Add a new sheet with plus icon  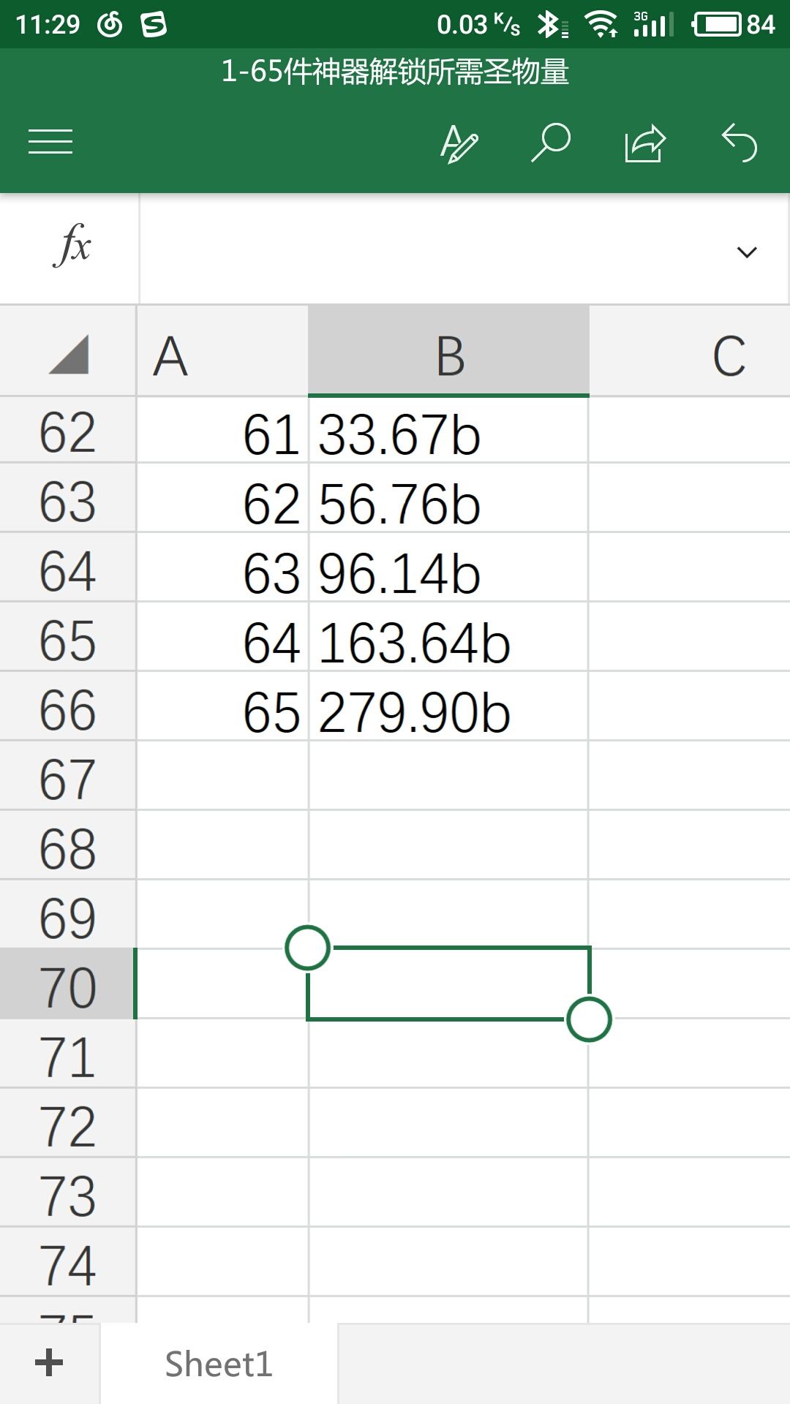[x=49, y=1363]
